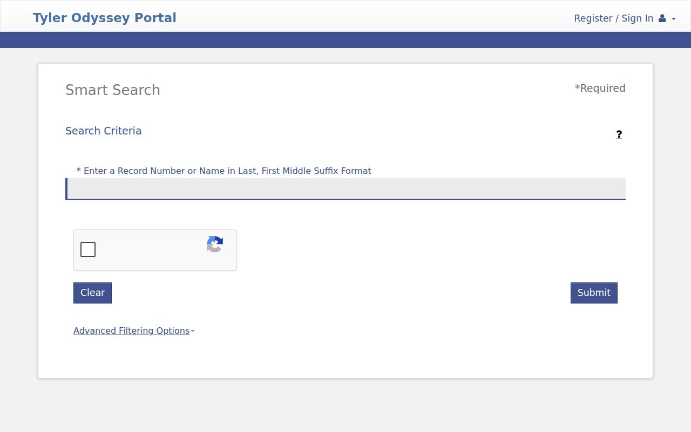691x432 pixels.
Task: Open the Register / Sign In dropdown caret
Action: coord(674,19)
